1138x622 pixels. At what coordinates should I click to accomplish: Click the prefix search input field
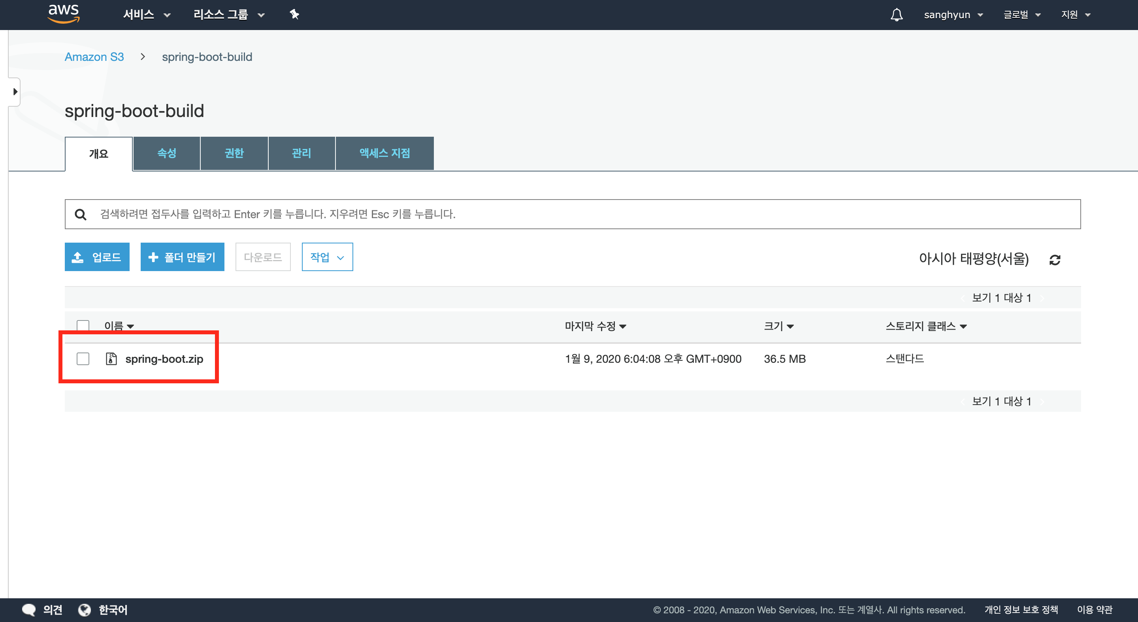click(574, 214)
